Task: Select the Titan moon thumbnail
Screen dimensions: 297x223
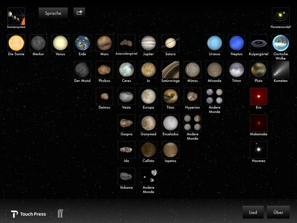Action: pyautogui.click(x=170, y=96)
